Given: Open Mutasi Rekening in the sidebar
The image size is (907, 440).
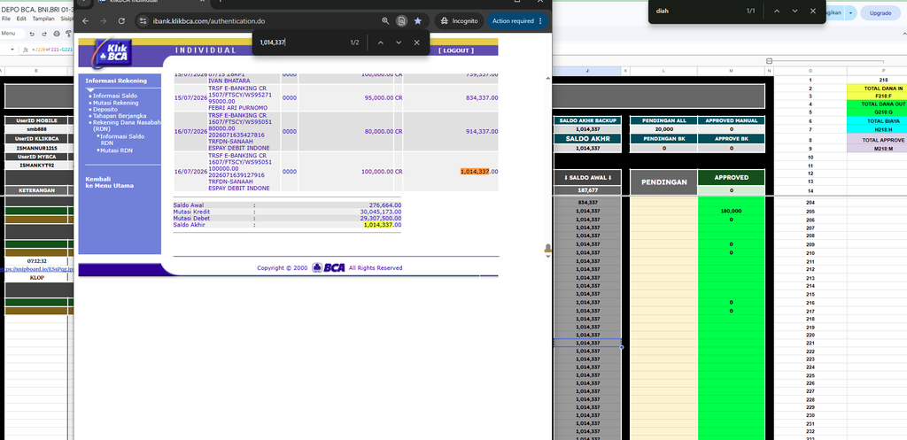Looking at the screenshot, I should coord(116,103).
